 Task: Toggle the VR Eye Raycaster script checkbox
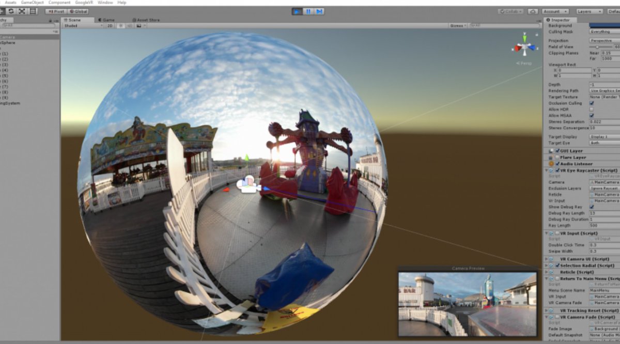557,170
